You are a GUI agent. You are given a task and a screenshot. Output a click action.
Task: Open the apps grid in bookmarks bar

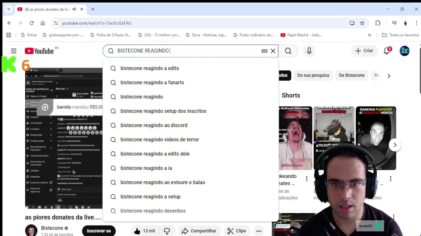[x=9, y=35]
